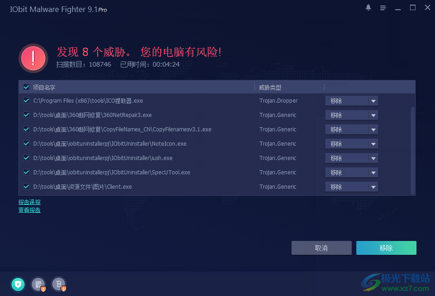
Task: Click the Trojan.Dropper threat type
Action: 279,101
